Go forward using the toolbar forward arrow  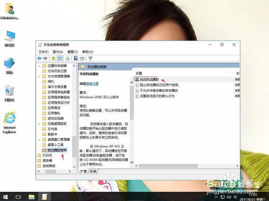coord(45,58)
